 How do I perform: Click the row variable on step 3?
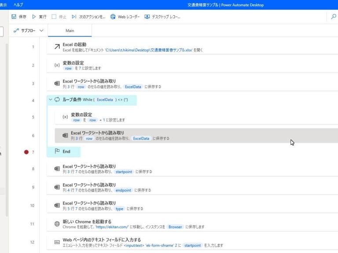[x=81, y=87]
